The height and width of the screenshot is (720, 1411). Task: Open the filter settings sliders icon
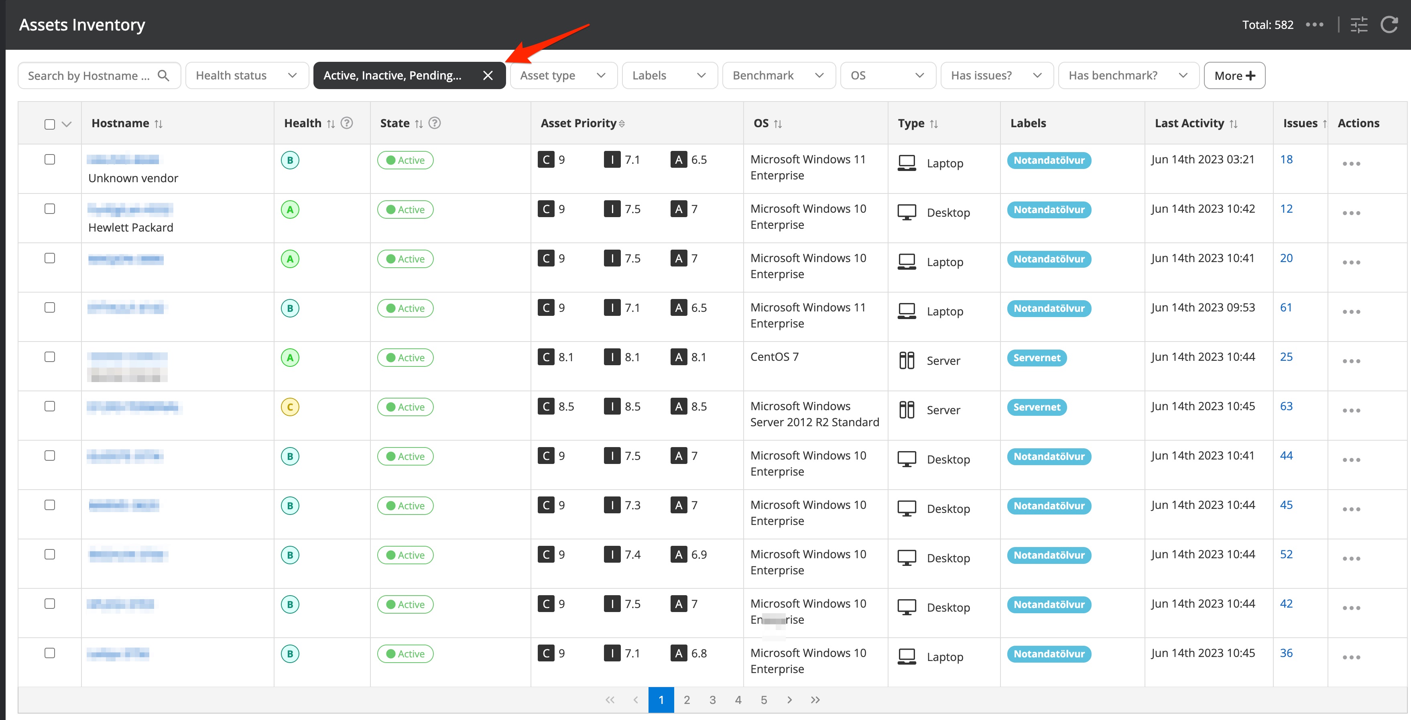click(1358, 24)
